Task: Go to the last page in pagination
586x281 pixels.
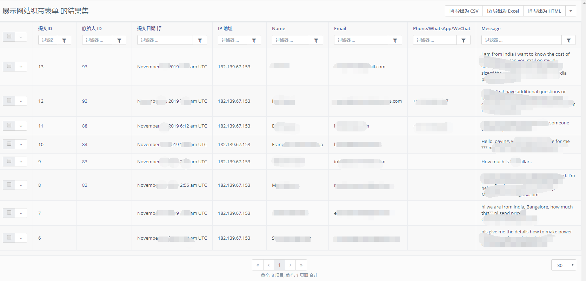Action: [301, 265]
